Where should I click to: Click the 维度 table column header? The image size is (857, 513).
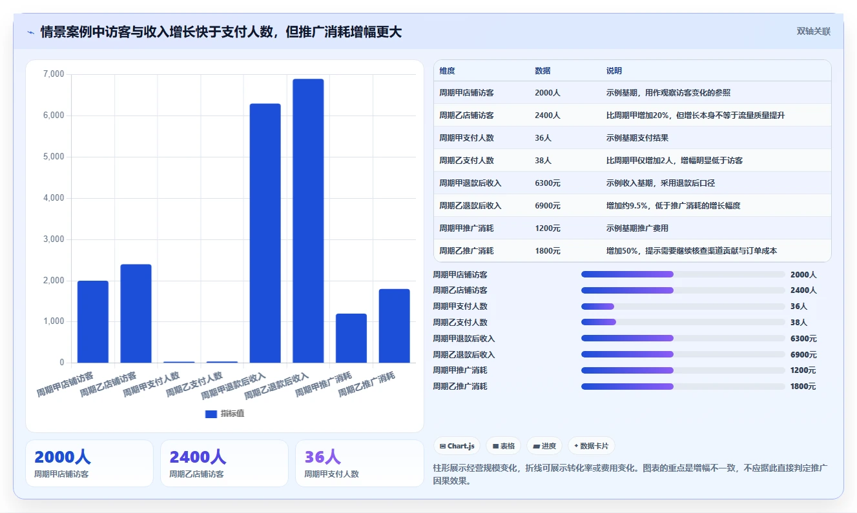coord(447,71)
